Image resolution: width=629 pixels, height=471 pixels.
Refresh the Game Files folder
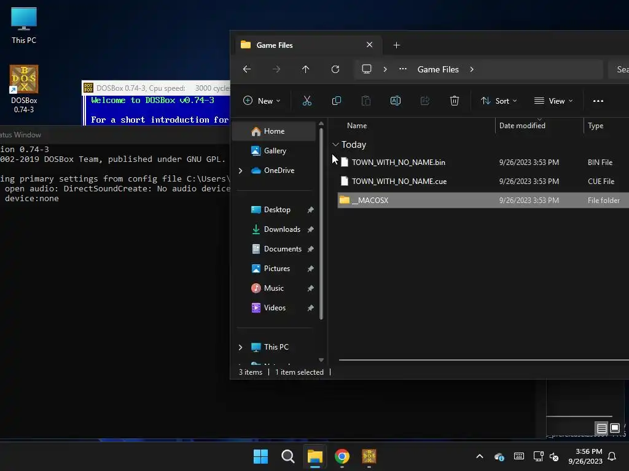click(x=335, y=69)
